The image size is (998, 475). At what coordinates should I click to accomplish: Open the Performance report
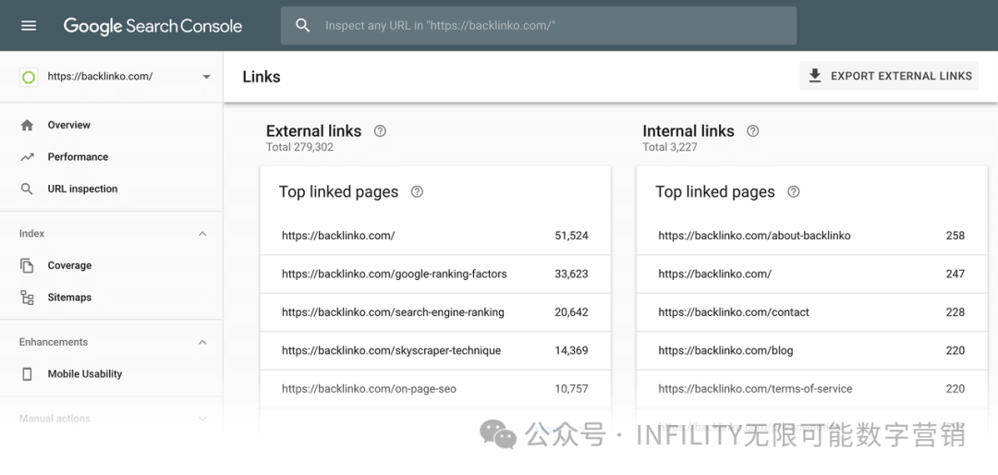[x=78, y=156]
